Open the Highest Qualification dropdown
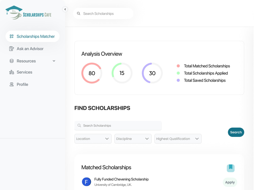This screenshot has width=254, height=190. tap(178, 139)
